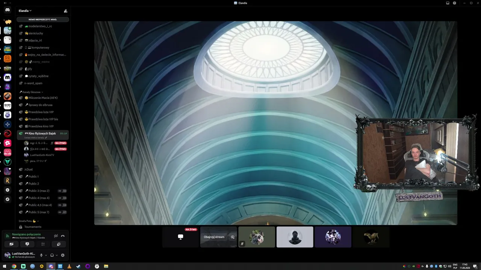The image size is (481, 270).
Task: Open the gify channel
Action: [x=43, y=69]
